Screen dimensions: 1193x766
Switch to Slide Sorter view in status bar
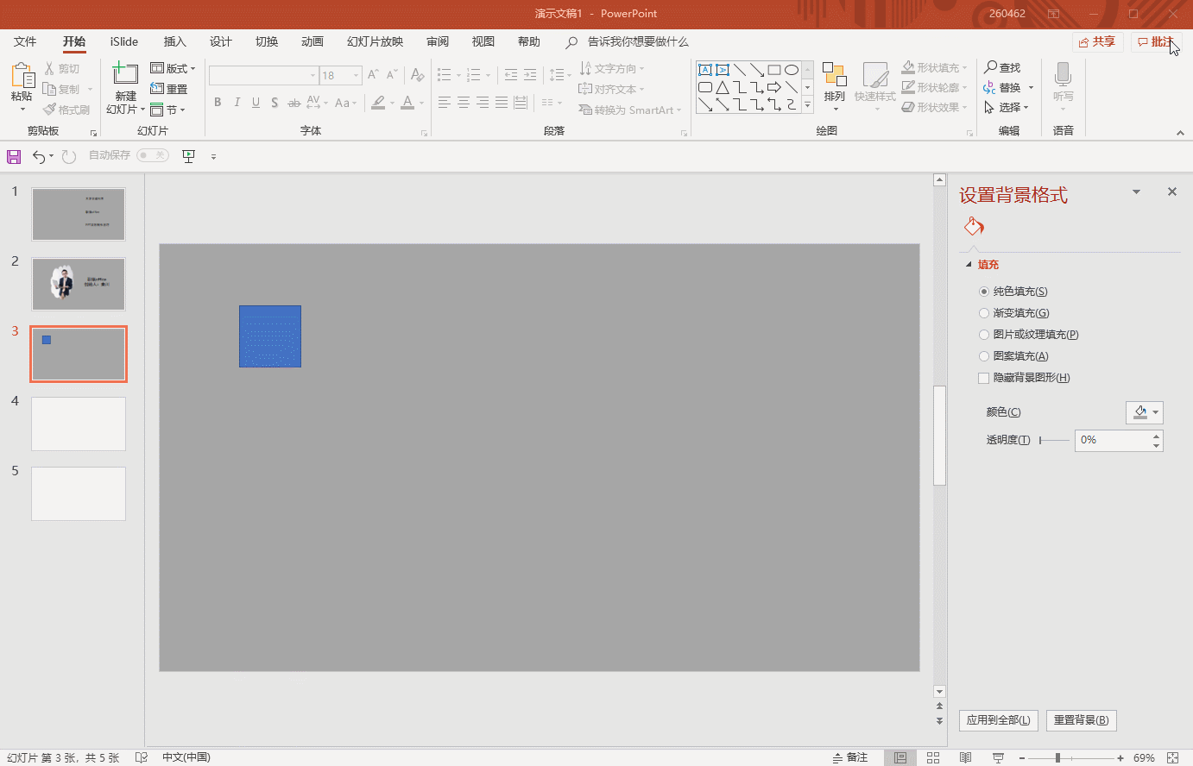click(x=933, y=757)
